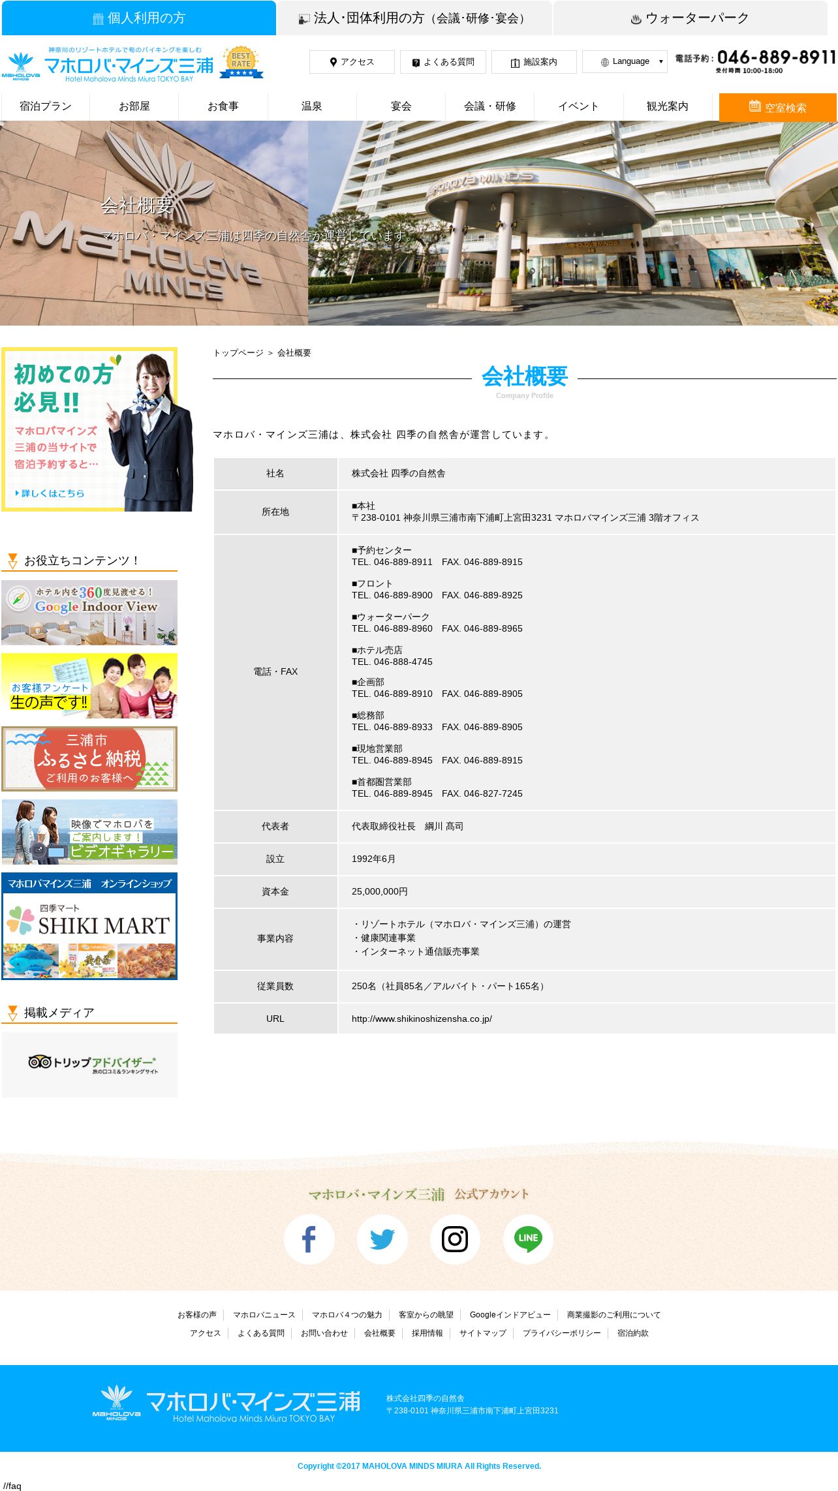The image size is (838, 1491).
Task: Follow footer link お問い合わせ
Action: click(324, 1333)
